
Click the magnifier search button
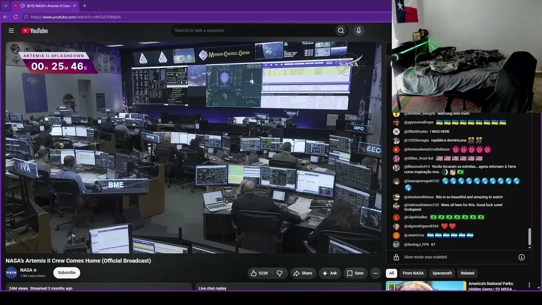(341, 30)
